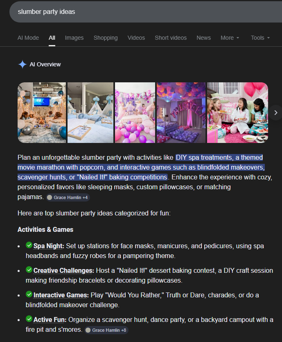Open the Tools dropdown

260,38
